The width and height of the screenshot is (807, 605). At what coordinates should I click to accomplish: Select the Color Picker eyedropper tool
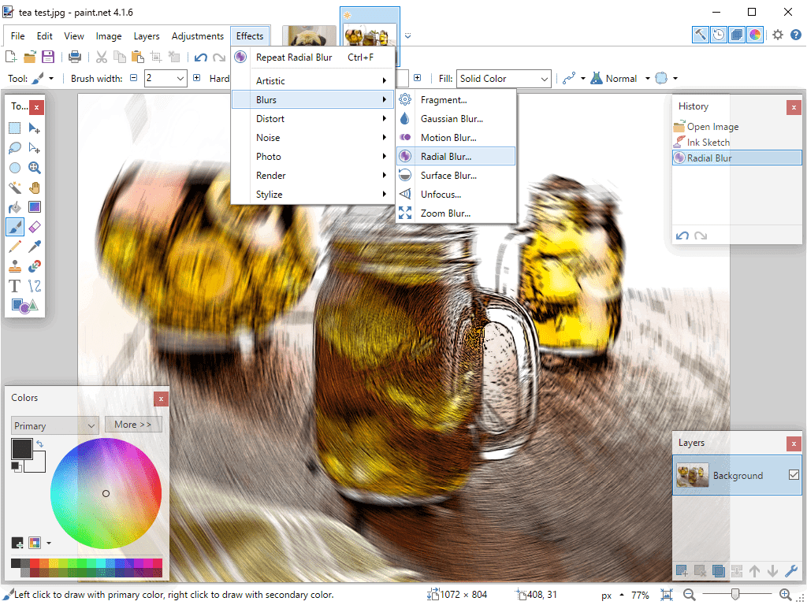click(x=35, y=247)
